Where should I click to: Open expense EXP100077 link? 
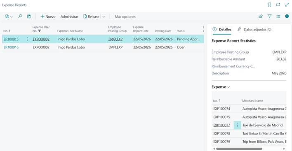click(x=221, y=125)
